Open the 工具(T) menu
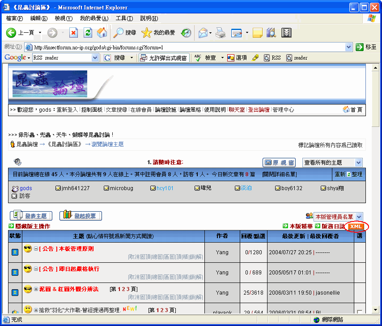The height and width of the screenshot is (326, 382). (x=124, y=18)
